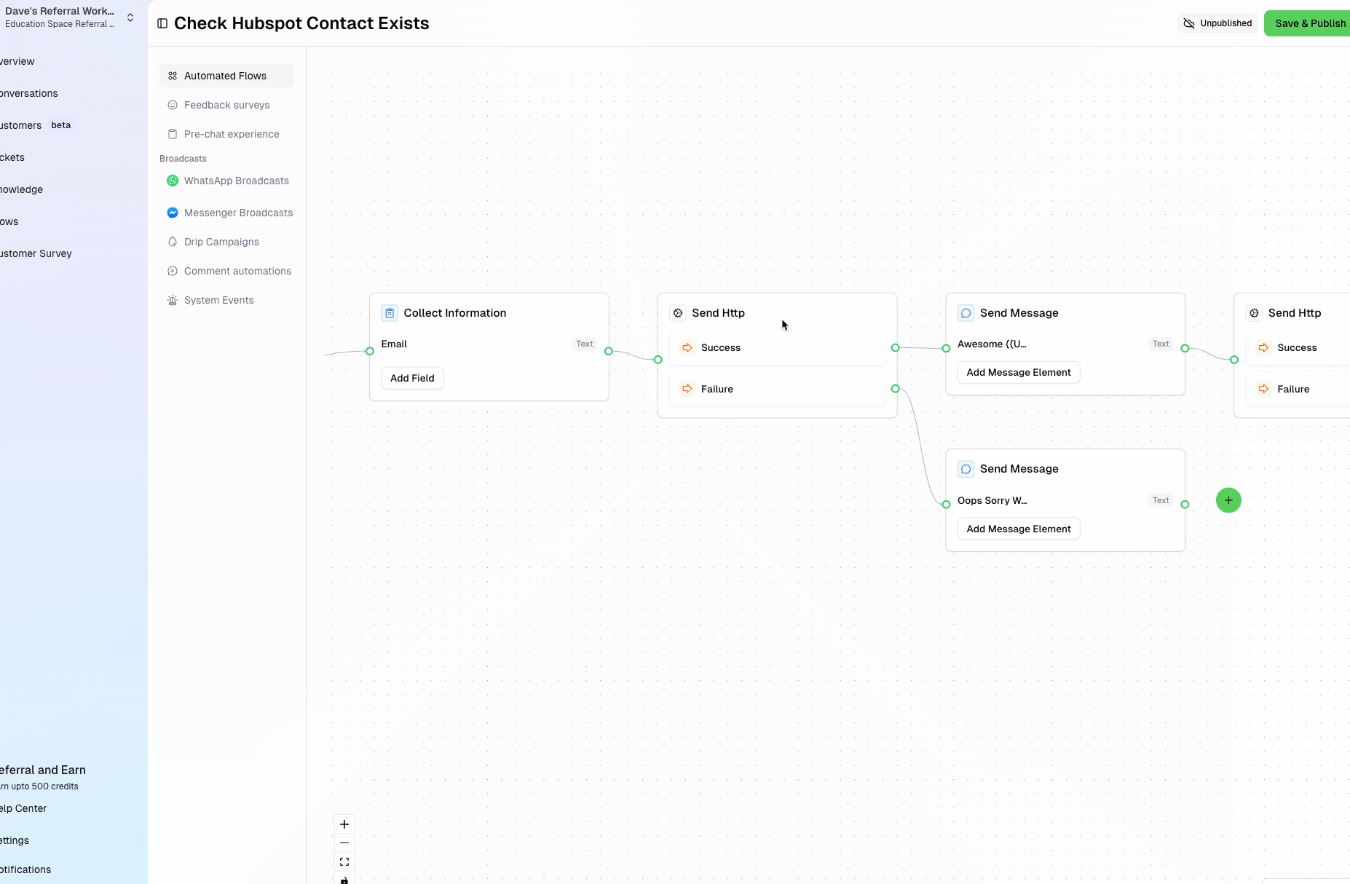Toggle the Unpublished visibility eye indicator
1350x884 pixels.
pos(1189,23)
